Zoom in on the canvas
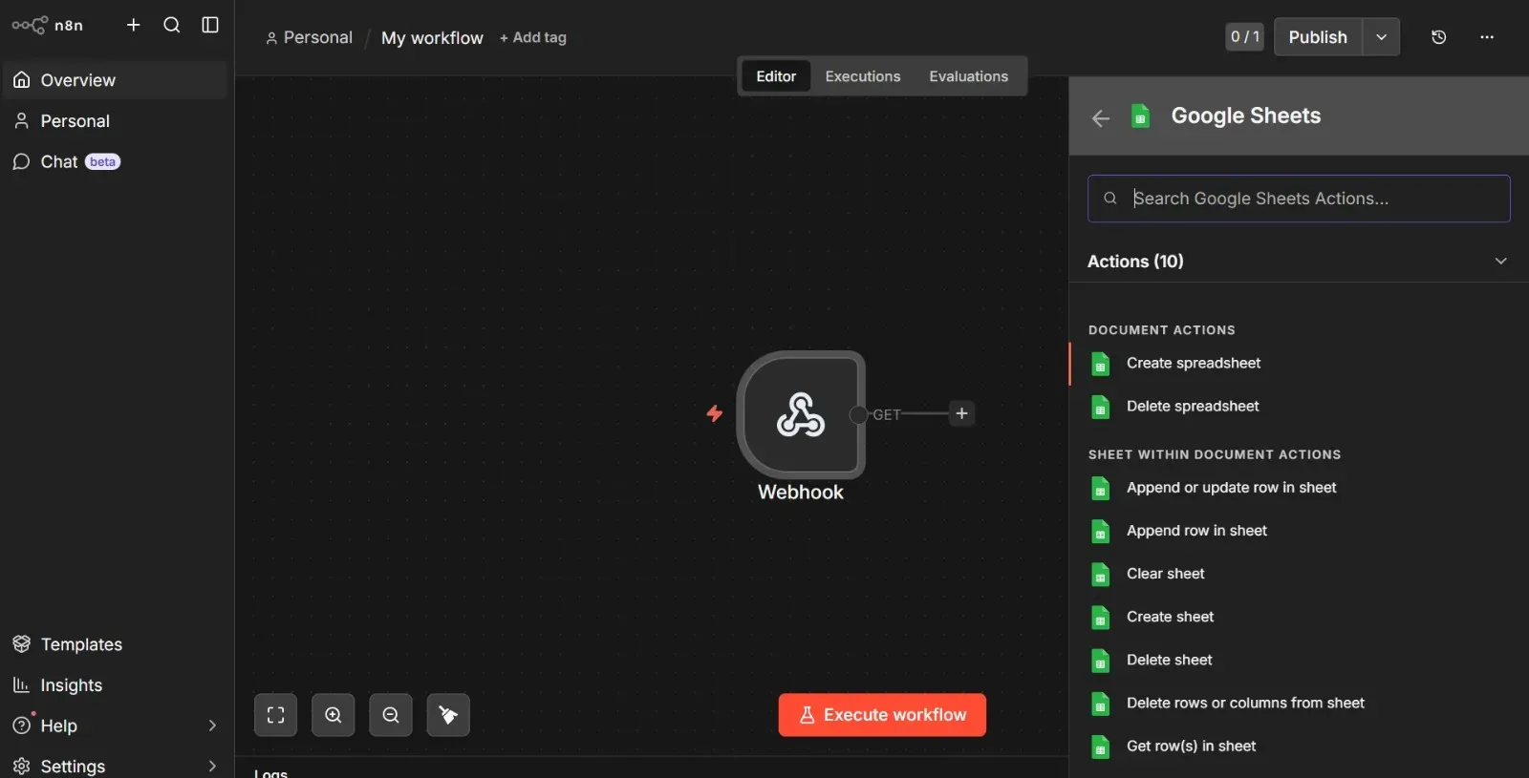This screenshot has height=778, width=1529. click(x=333, y=715)
